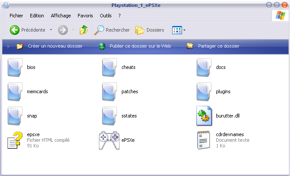Click the Dossiers button label
The width and height of the screenshot is (290, 176).
(x=155, y=30)
